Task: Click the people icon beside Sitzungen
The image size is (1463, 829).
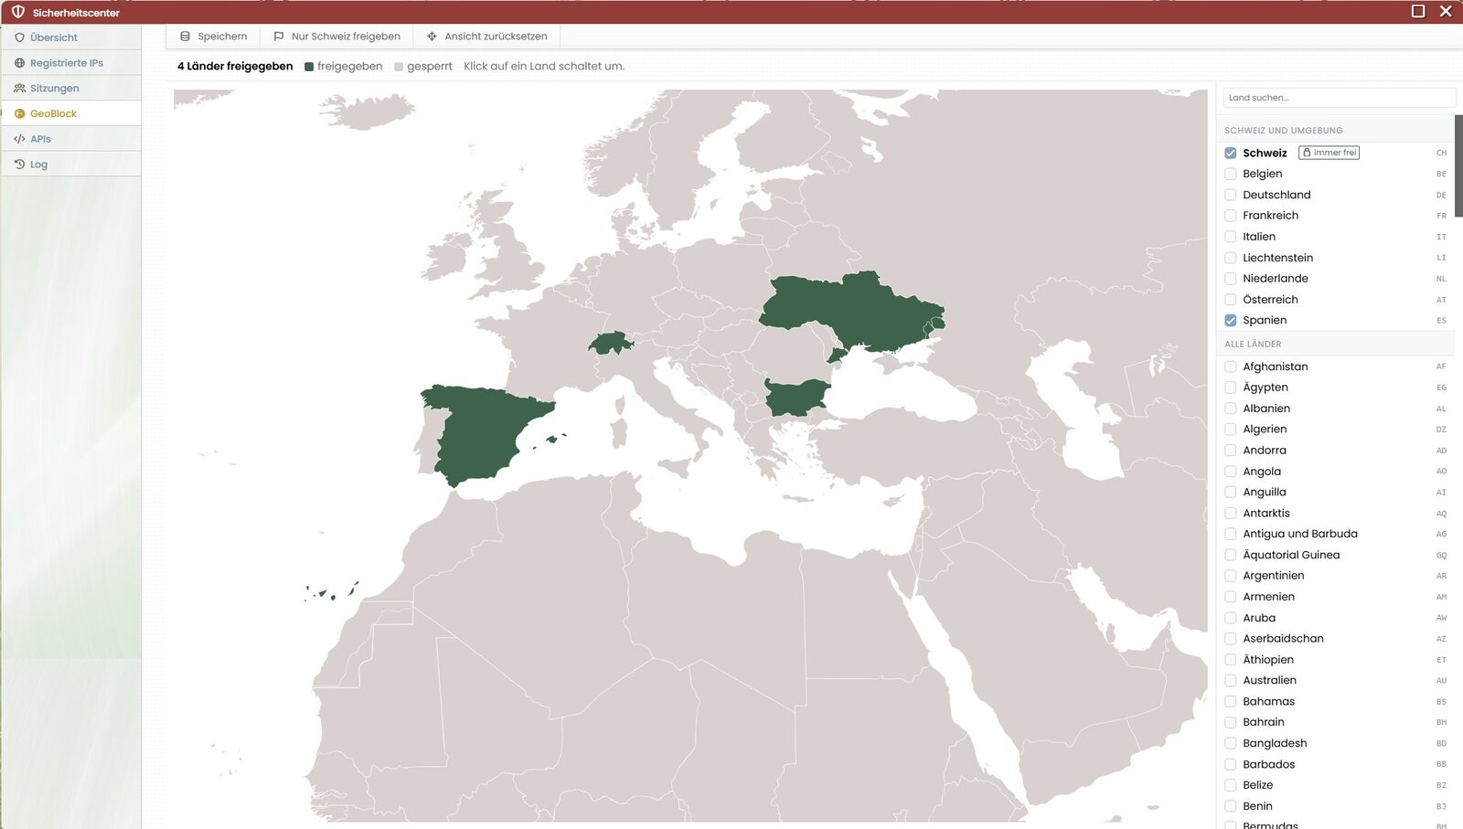Action: (19, 89)
